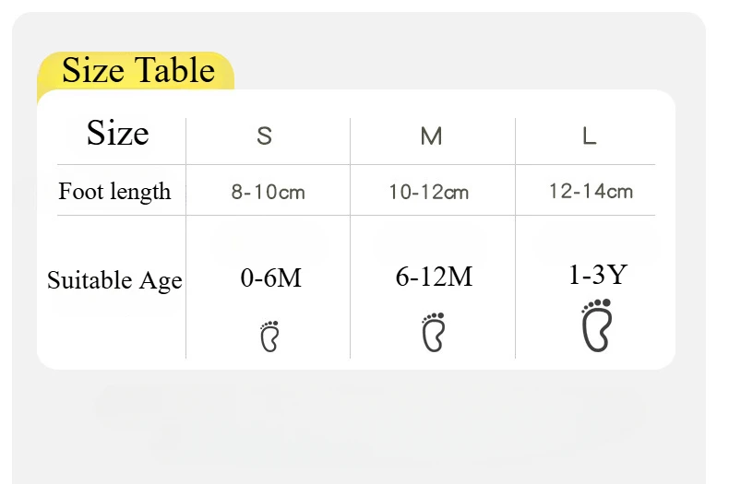Select size M column header
Image resolution: width=729 pixels, height=484 pixels.
coord(431,136)
